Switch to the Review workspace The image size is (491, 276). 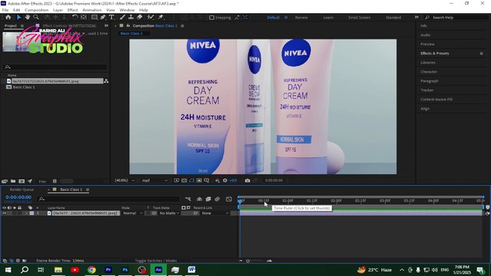[x=302, y=18]
